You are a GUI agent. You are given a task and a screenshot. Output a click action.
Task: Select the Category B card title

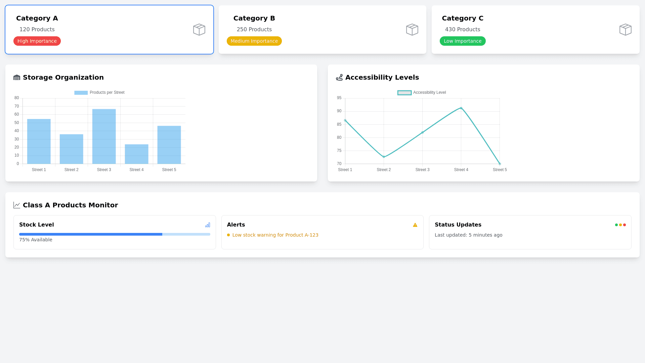point(254,18)
